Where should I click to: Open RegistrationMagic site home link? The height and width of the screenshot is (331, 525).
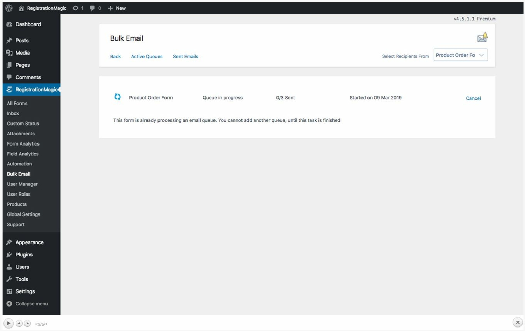[42, 8]
